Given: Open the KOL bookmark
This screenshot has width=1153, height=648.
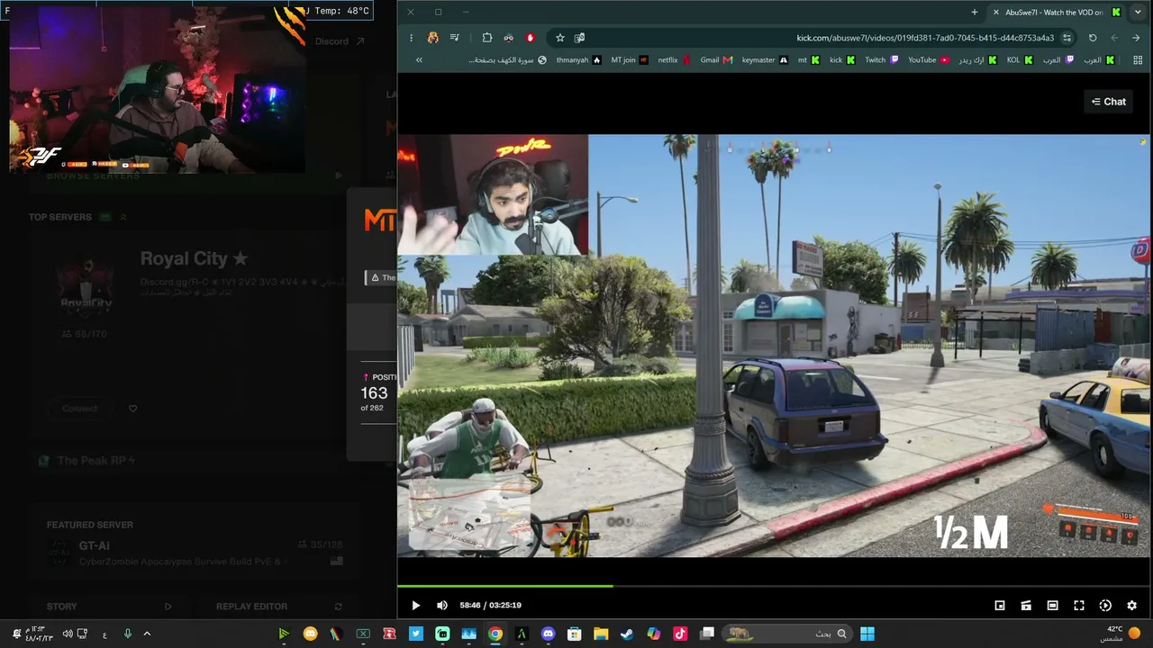Looking at the screenshot, I should tap(1020, 60).
